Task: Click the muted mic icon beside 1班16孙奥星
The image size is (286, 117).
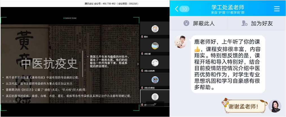Action: [x=142, y=88]
